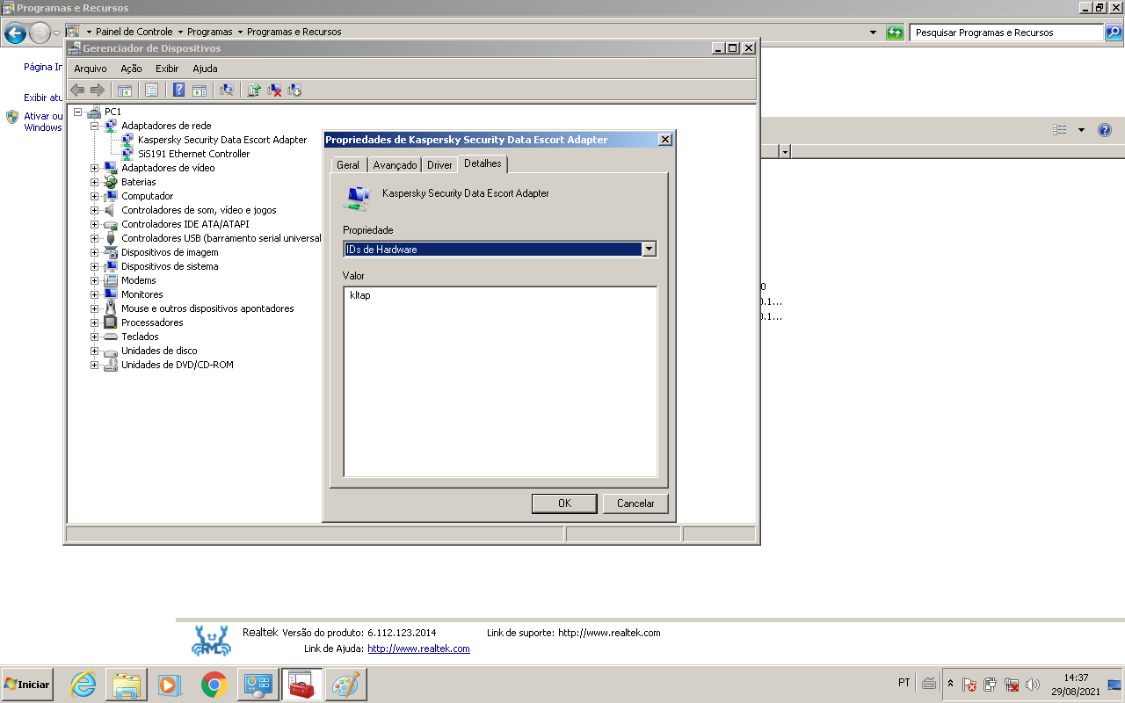1125x703 pixels.
Task: Collapse Adaptadores de rede node
Action: pyautogui.click(x=95, y=126)
